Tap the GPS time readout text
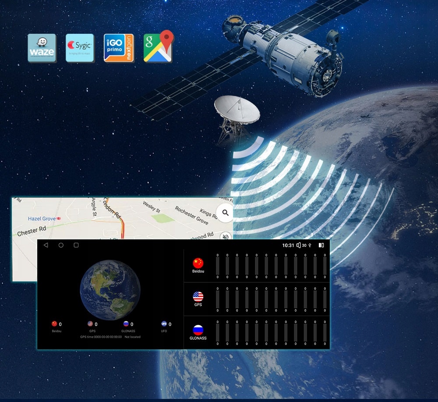Screen dimensions: 438x402 101,337
